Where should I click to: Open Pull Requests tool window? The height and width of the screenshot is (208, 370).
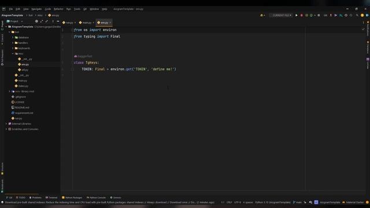(x=2, y=58)
